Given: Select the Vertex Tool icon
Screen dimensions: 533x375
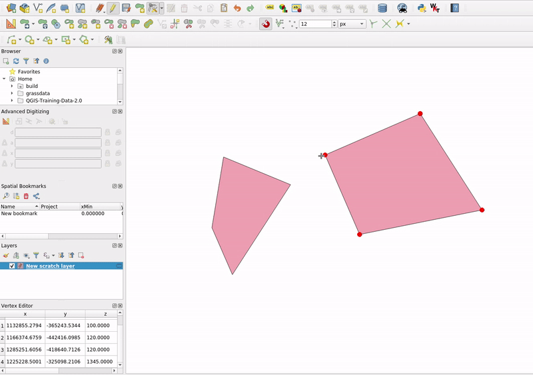Looking at the screenshot, I should (153, 7).
